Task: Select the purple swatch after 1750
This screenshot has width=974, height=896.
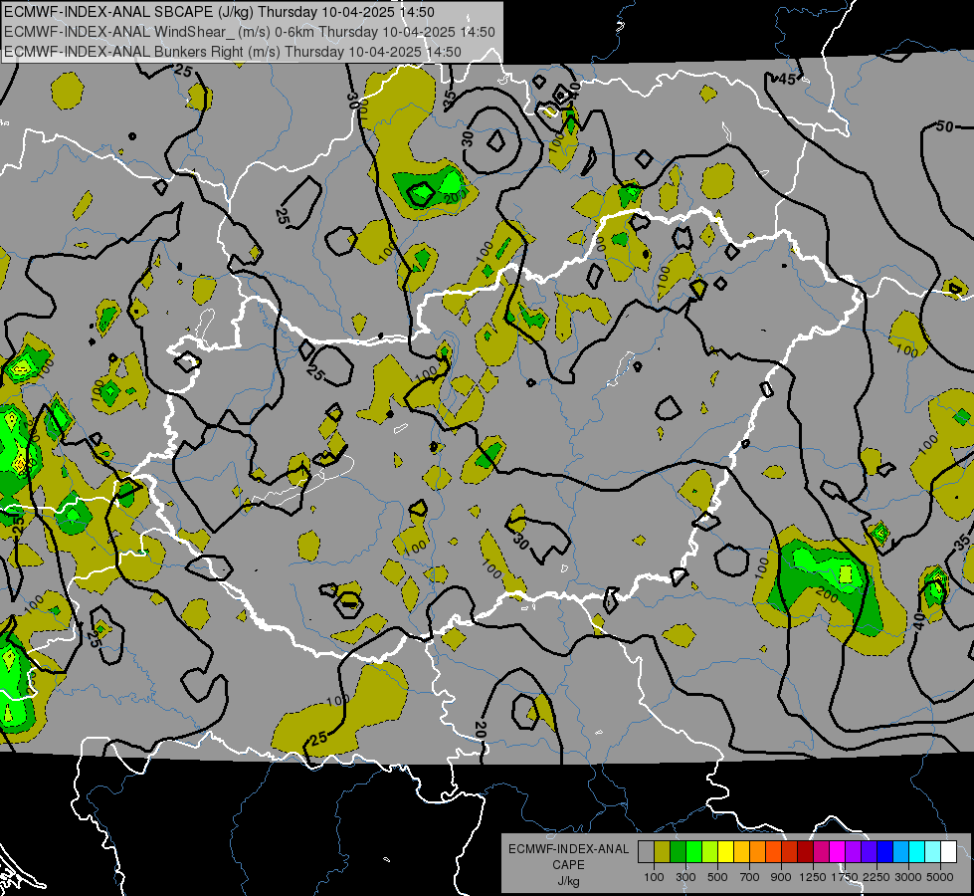Action: coord(854,852)
